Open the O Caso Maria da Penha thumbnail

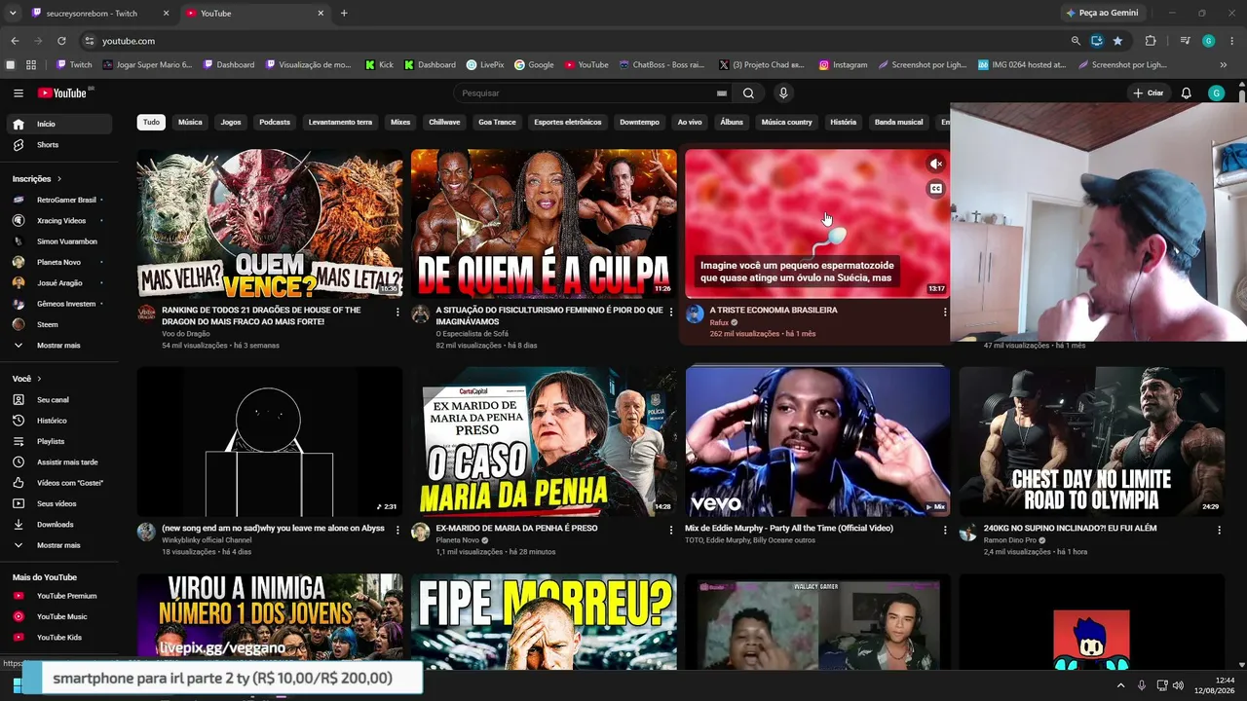[x=544, y=441]
